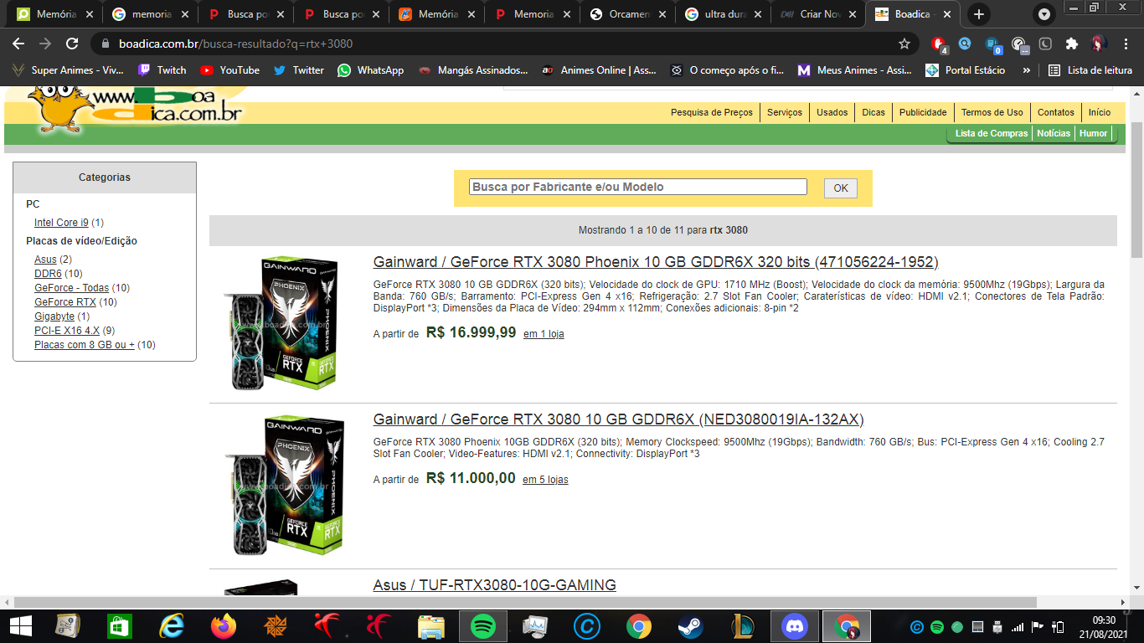The width and height of the screenshot is (1144, 643).
Task: Click the blue extension with 0 badge
Action: (x=992, y=44)
